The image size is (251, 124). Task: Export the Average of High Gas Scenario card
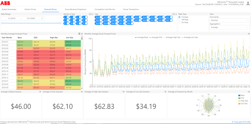[x=123, y=92]
